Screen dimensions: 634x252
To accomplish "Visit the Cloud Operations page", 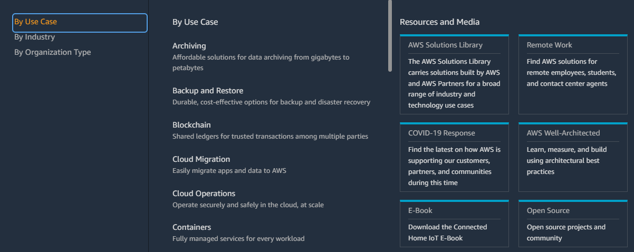I will 204,193.
